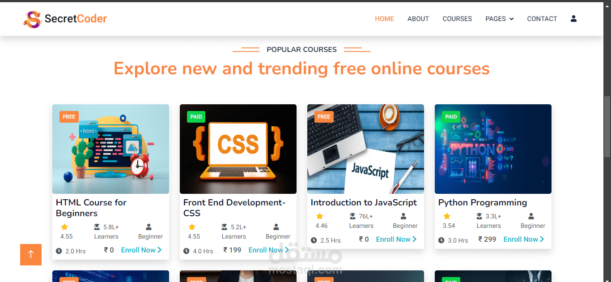Screen dimensions: 611x282
Task: Open Front End Development-CSS course title
Action: (x=234, y=208)
